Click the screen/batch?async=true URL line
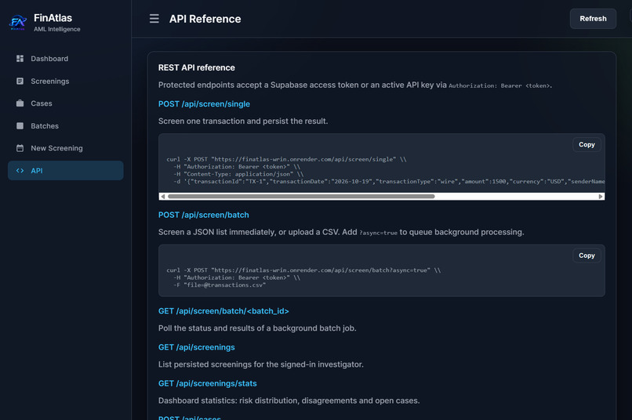Viewport: 632px width, 420px height. pos(303,270)
